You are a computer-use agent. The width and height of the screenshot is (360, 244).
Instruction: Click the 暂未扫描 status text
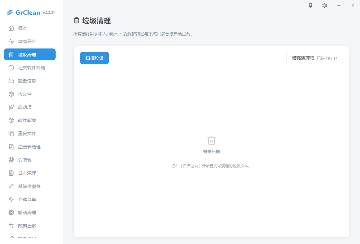[x=212, y=152]
